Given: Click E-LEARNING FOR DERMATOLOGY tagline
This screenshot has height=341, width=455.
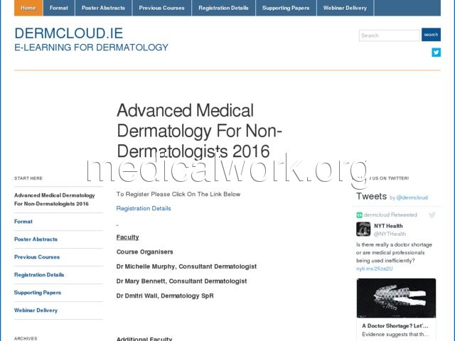Looking at the screenshot, I should [x=92, y=48].
